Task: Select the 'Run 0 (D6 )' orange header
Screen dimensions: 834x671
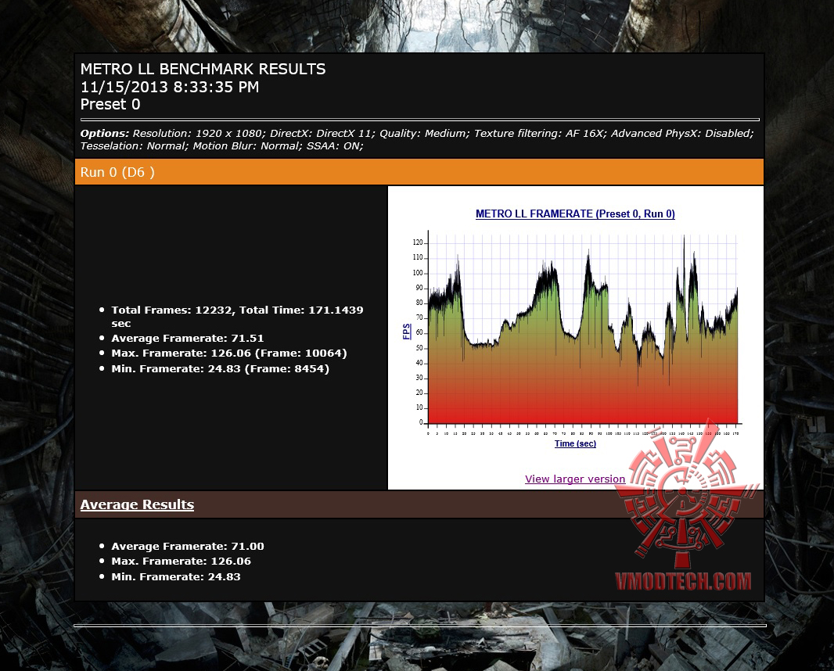Action: [x=419, y=172]
